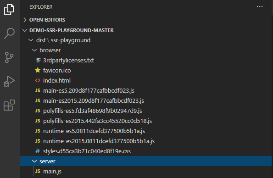Open Explorer's more actions ellipsis menu
The height and width of the screenshot is (178, 273).
(260, 6)
